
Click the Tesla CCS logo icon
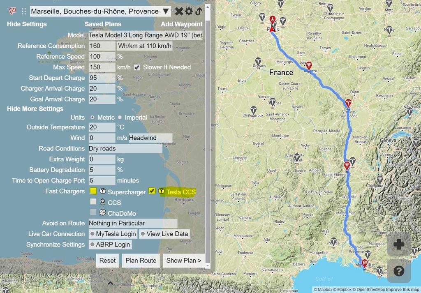coord(161,191)
